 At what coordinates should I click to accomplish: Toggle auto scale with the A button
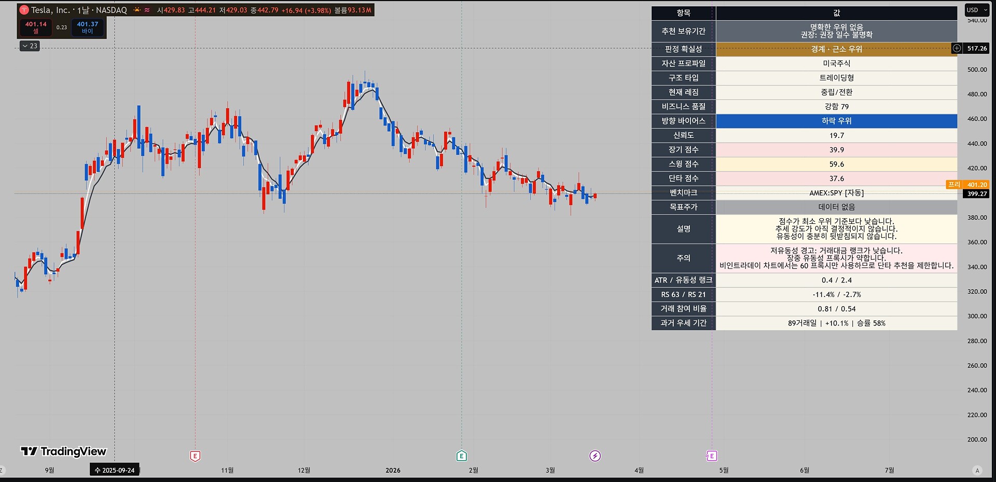coord(977,471)
